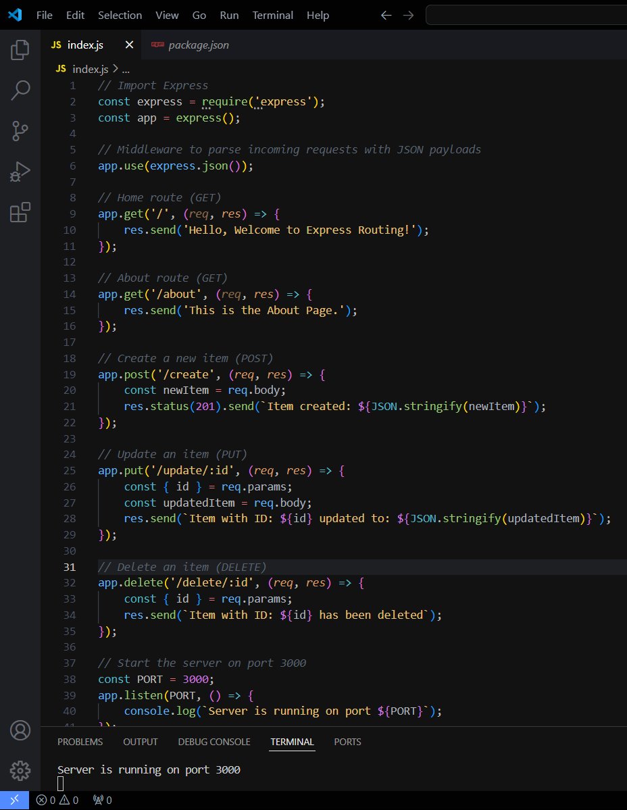Image resolution: width=627 pixels, height=810 pixels.
Task: Switch to the OUTPUT panel tab
Action: 141,742
